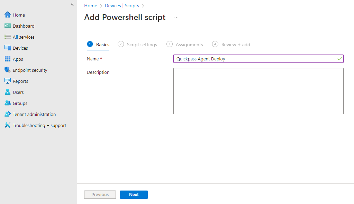
Task: Click the Endpoint security shield icon
Action: click(x=8, y=70)
